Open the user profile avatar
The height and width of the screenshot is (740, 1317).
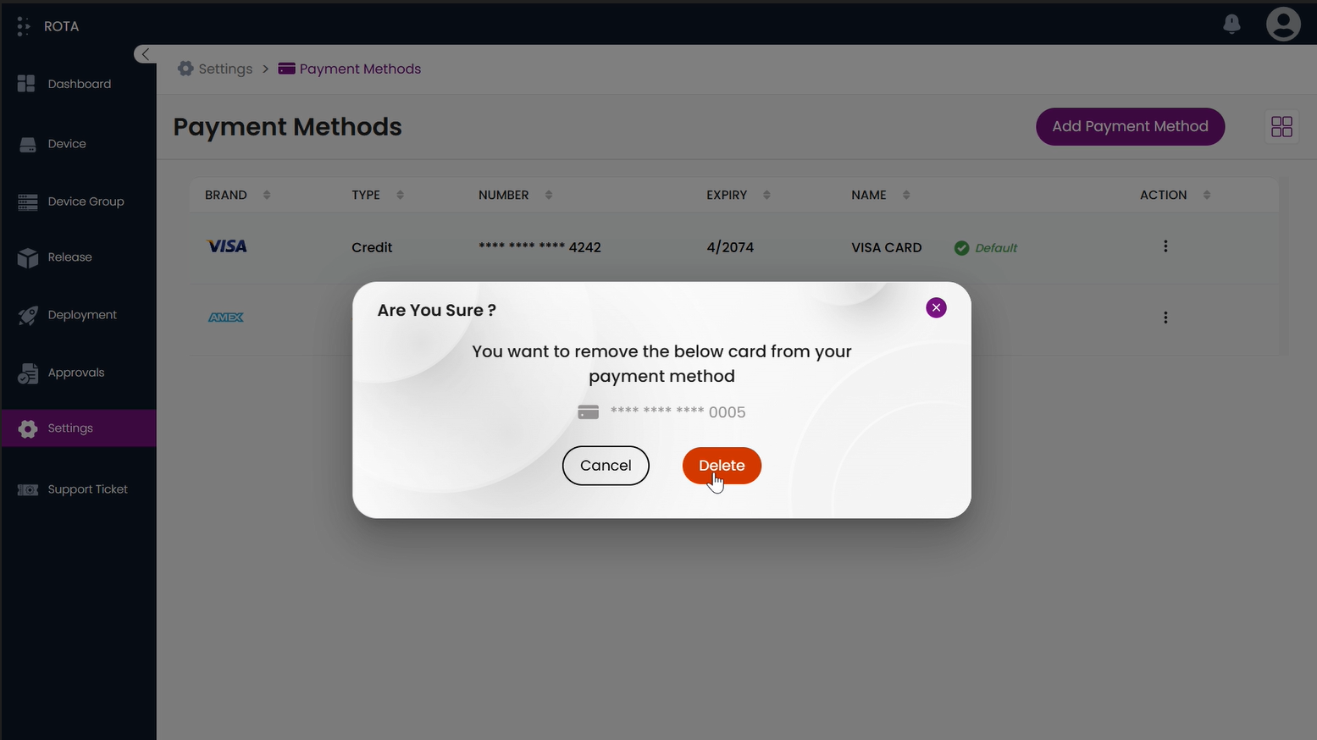coord(1282,24)
